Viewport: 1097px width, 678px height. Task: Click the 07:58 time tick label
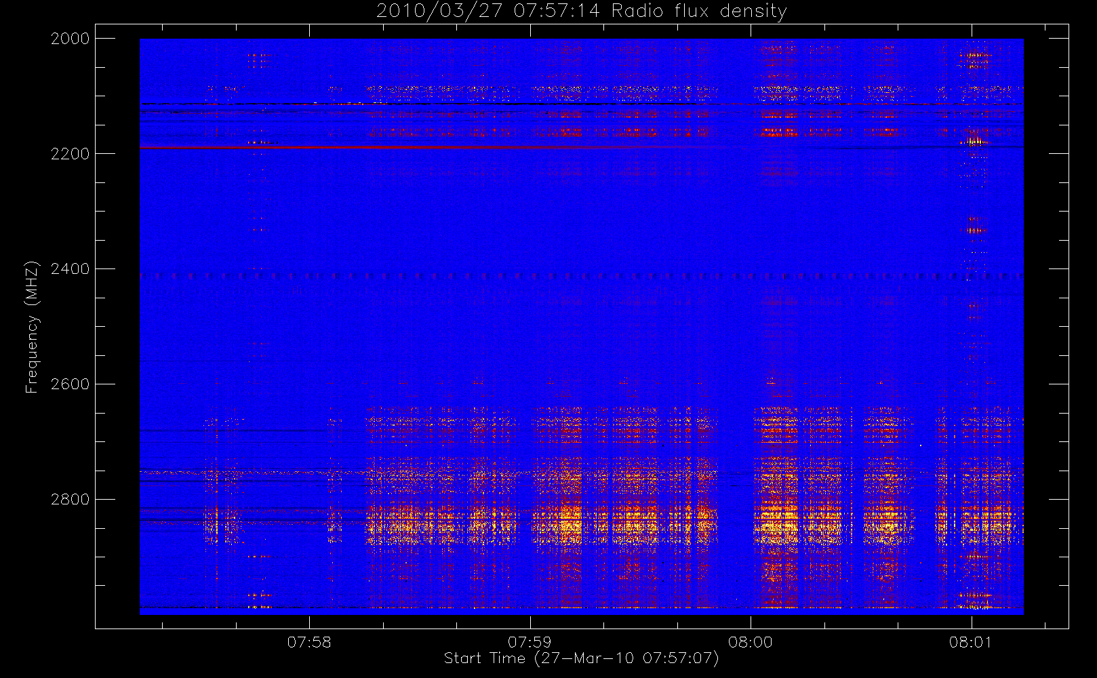[309, 642]
